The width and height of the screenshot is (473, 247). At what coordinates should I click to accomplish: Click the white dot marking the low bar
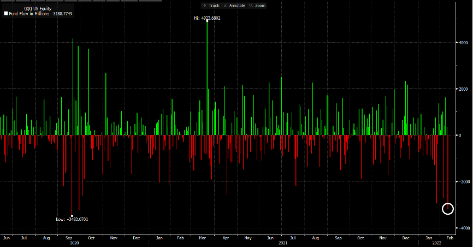pyautogui.click(x=72, y=216)
